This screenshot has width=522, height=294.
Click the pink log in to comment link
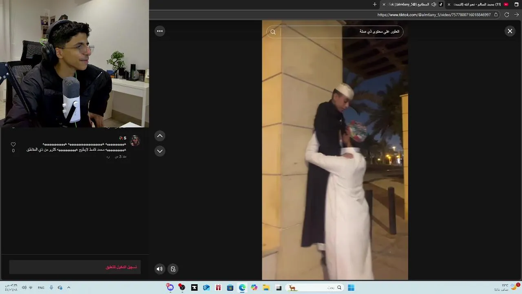tap(121, 267)
